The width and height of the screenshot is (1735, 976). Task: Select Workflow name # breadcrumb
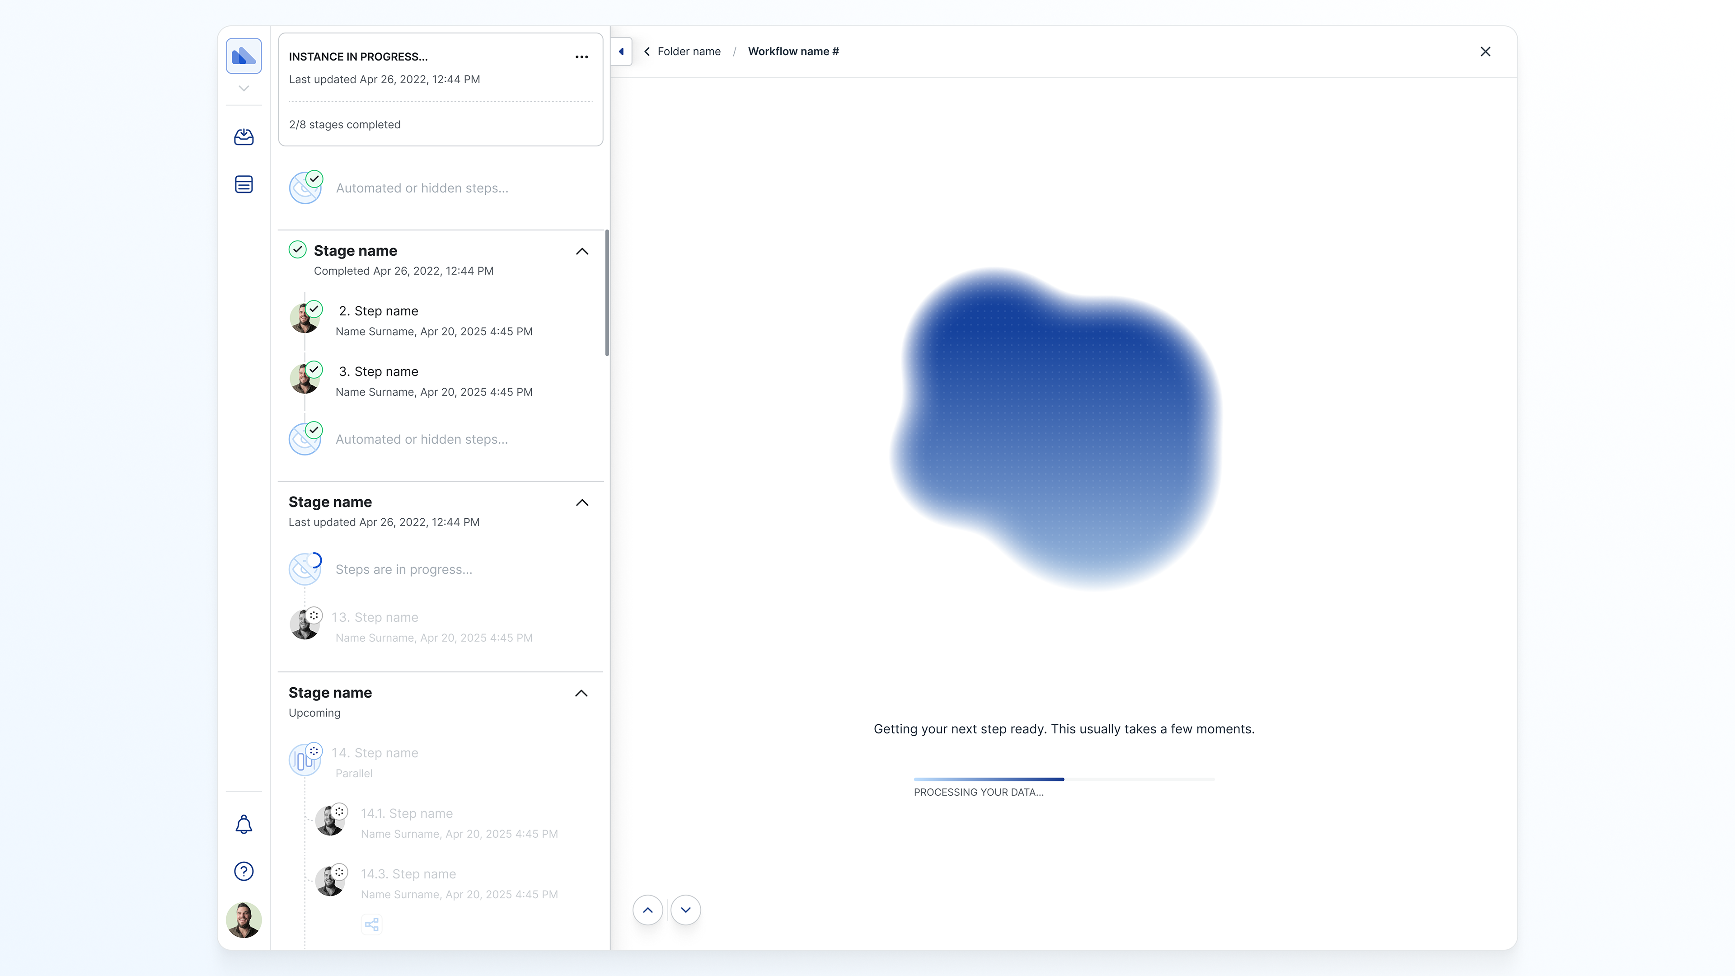pyautogui.click(x=793, y=52)
